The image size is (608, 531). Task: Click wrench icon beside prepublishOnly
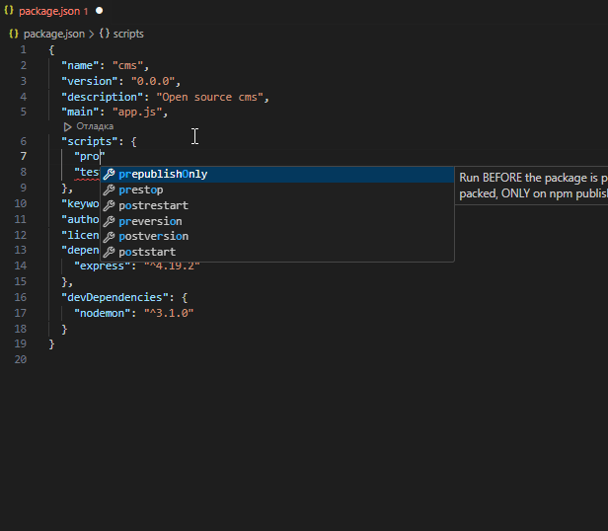pyautogui.click(x=109, y=174)
